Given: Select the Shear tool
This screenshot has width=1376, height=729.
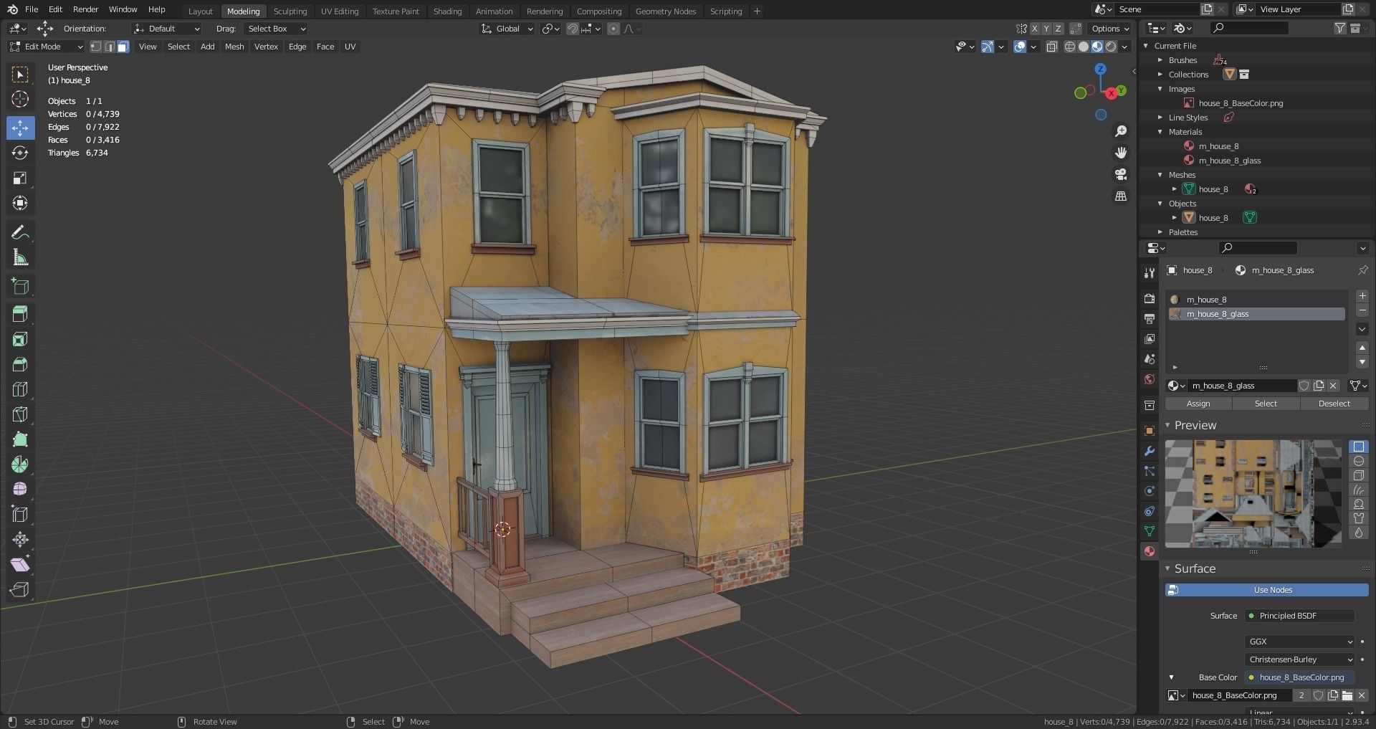Looking at the screenshot, I should pyautogui.click(x=20, y=564).
